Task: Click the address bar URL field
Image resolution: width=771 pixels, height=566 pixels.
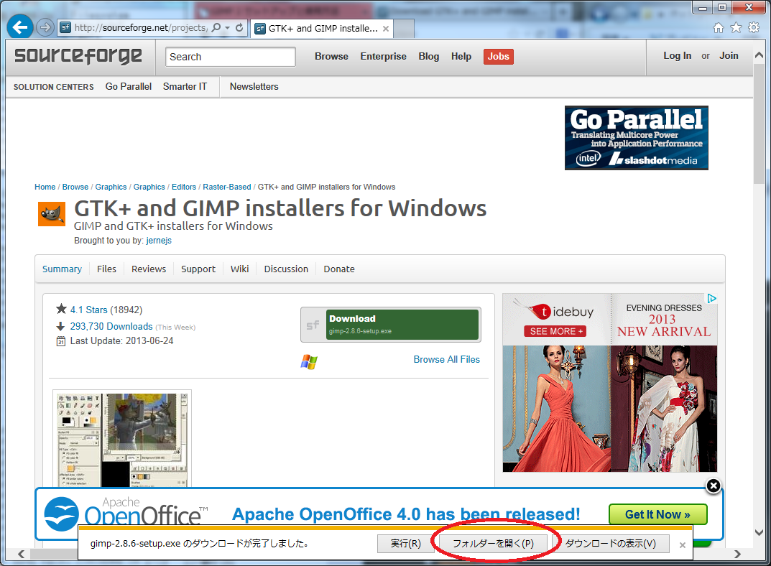Action: point(141,28)
